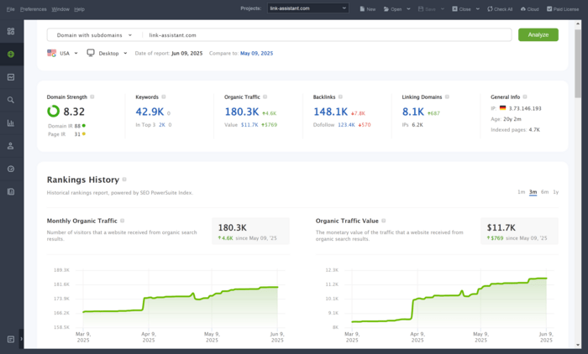Open the competitor person sidebar icon
This screenshot has width=588, height=354.
tap(11, 146)
